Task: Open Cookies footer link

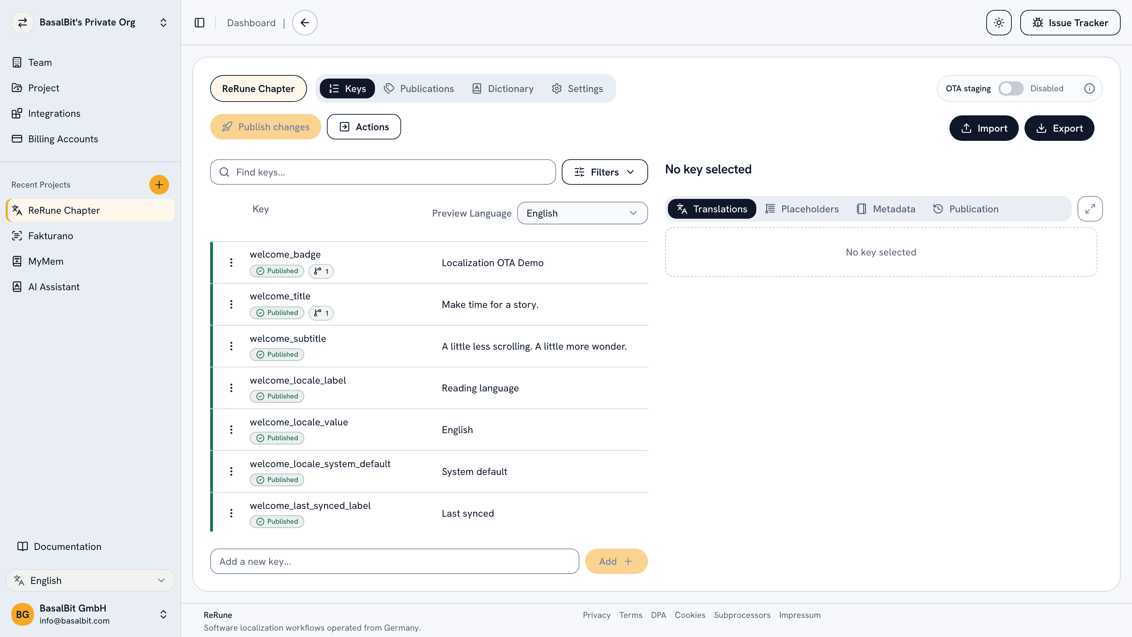Action: coord(690,615)
